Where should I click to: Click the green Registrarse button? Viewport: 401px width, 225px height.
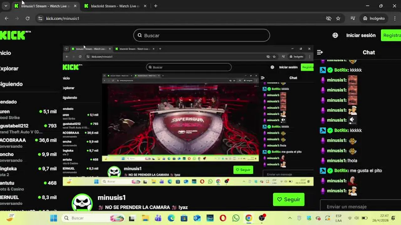point(391,35)
